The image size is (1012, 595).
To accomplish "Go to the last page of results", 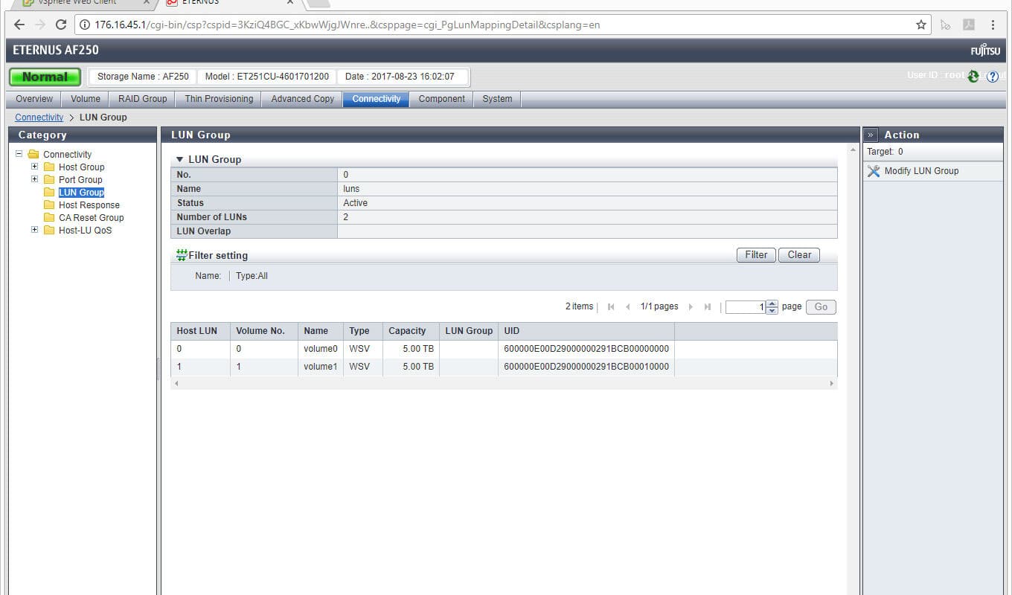I will [708, 306].
